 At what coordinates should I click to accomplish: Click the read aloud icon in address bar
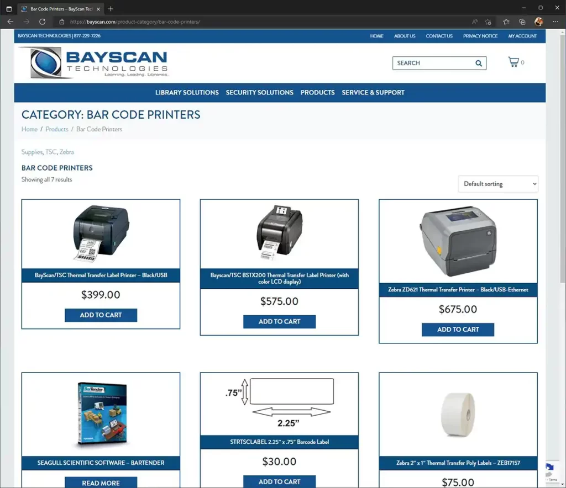pyautogui.click(x=475, y=22)
